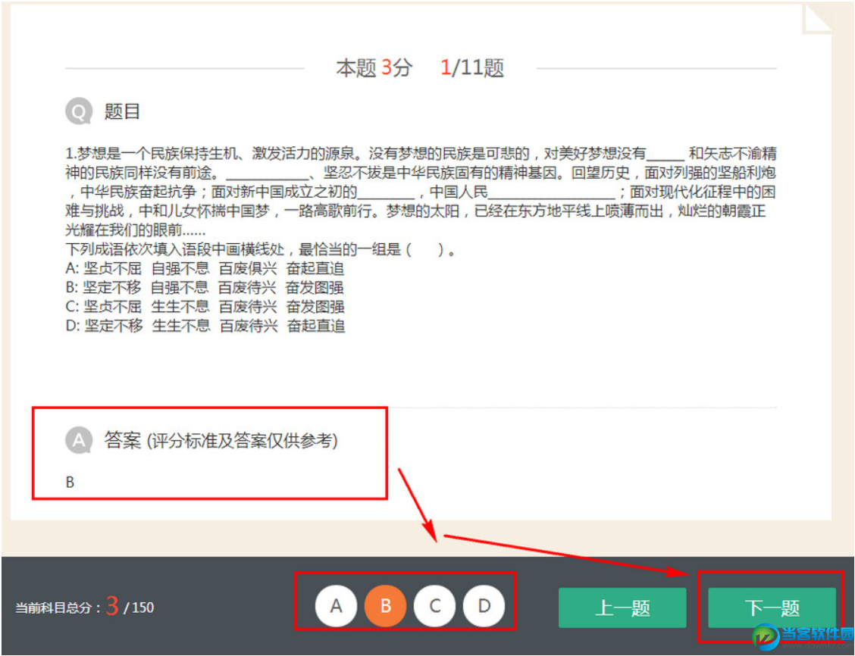
Task: Click the sentence 下列成语依次填入语段中画横线处
Action: click(261, 249)
